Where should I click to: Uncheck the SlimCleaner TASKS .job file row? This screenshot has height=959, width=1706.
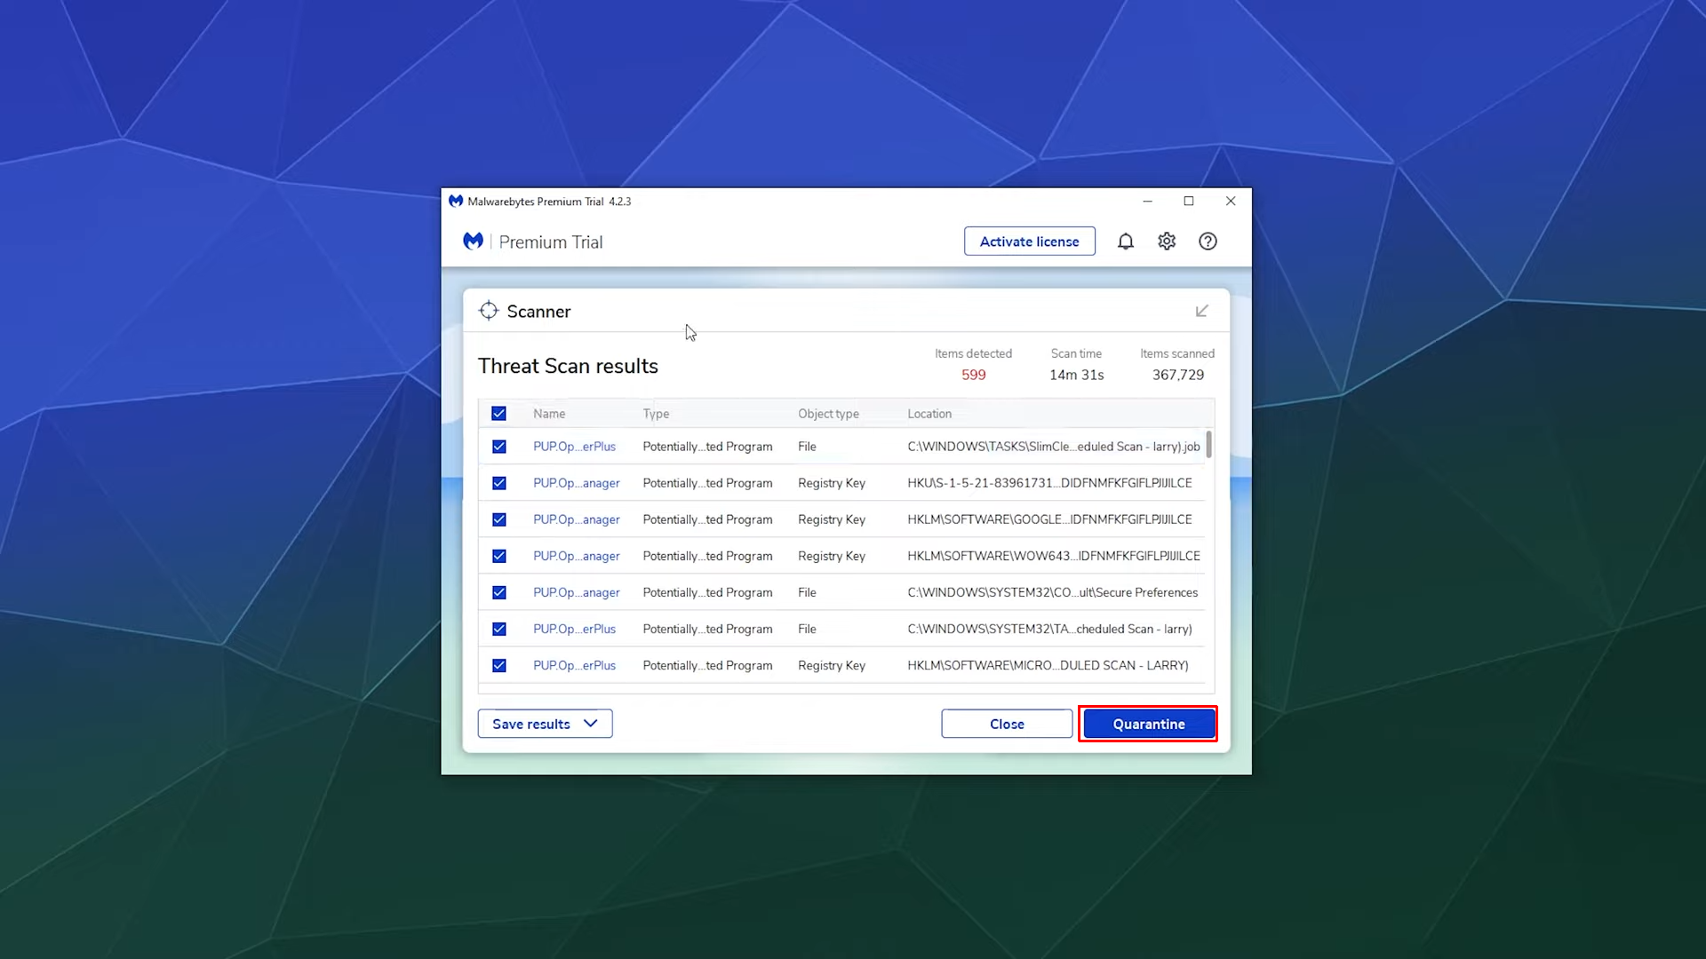pyautogui.click(x=498, y=447)
